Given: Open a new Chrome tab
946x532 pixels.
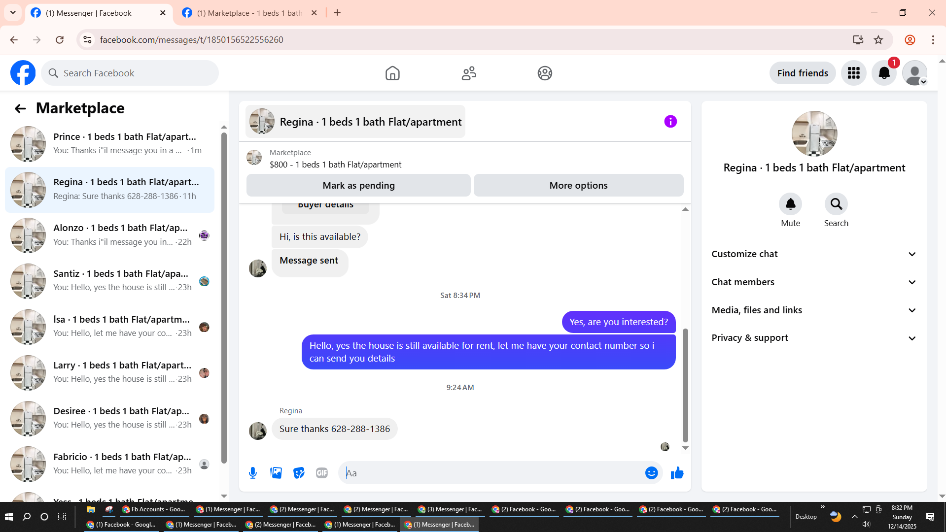Looking at the screenshot, I should (337, 13).
